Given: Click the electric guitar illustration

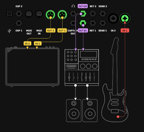Looking at the screenshot, I should (115, 80).
